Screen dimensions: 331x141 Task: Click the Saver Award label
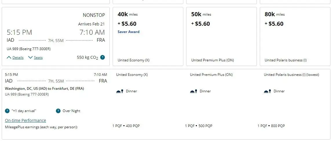128,32
